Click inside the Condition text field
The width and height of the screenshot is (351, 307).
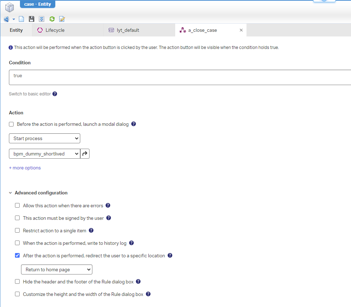pyautogui.click(x=178, y=77)
